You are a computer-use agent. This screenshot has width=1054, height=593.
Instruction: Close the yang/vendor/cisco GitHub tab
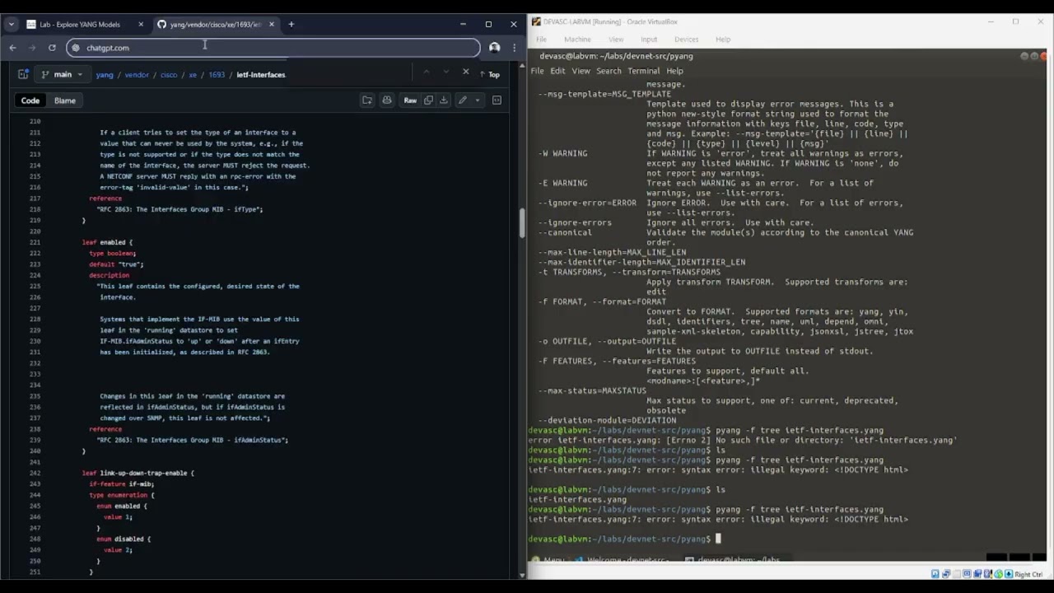pos(272,25)
